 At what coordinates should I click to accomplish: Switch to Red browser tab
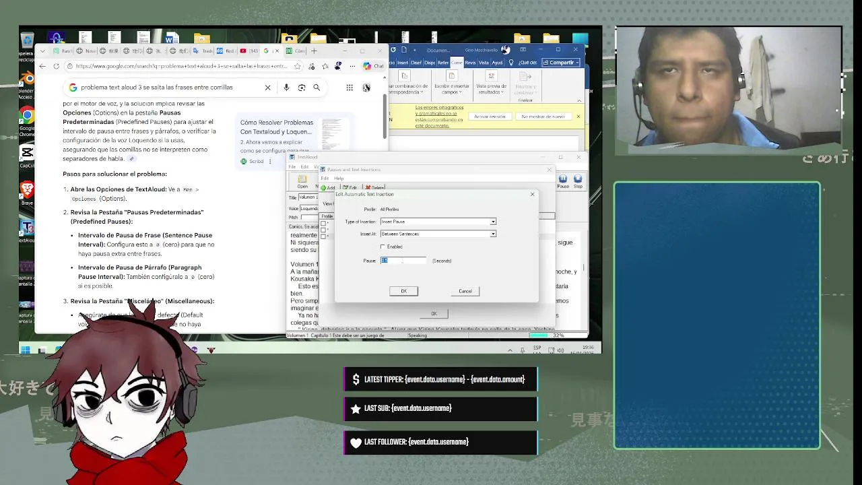coord(225,51)
